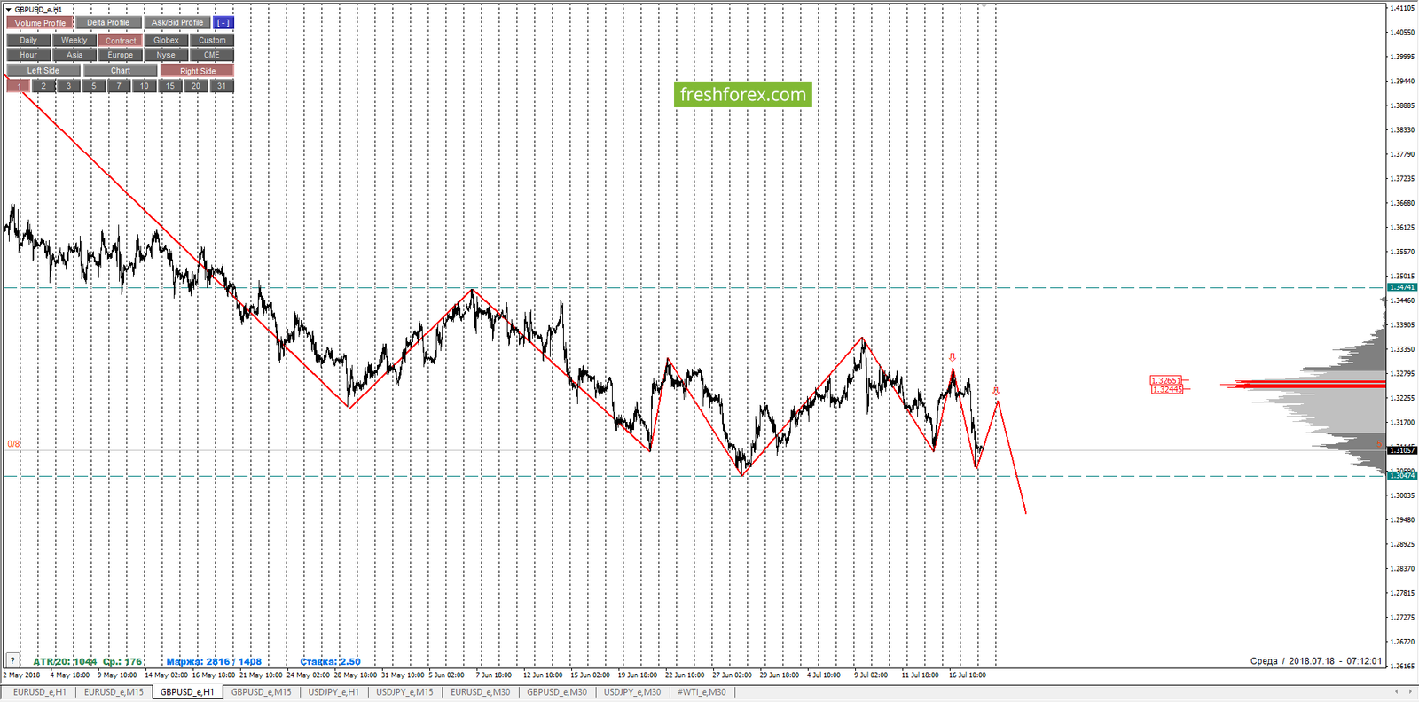Click the 1.30474 lower level price tag
The height and width of the screenshot is (702, 1419).
pyautogui.click(x=1402, y=476)
